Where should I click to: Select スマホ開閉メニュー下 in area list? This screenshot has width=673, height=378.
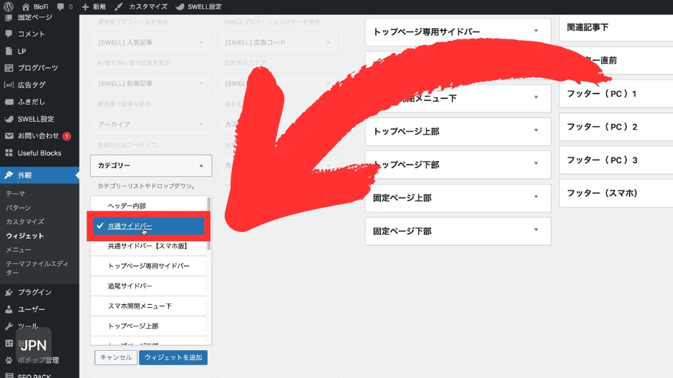tap(148, 306)
